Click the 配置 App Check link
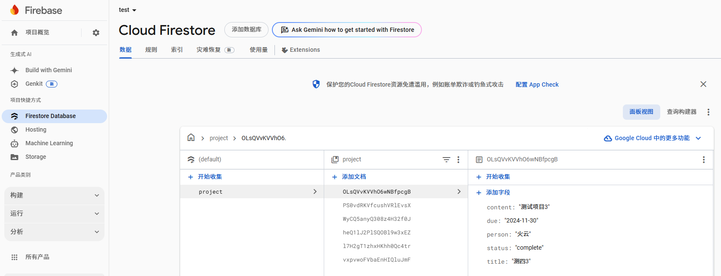This screenshot has width=721, height=276. (537, 84)
